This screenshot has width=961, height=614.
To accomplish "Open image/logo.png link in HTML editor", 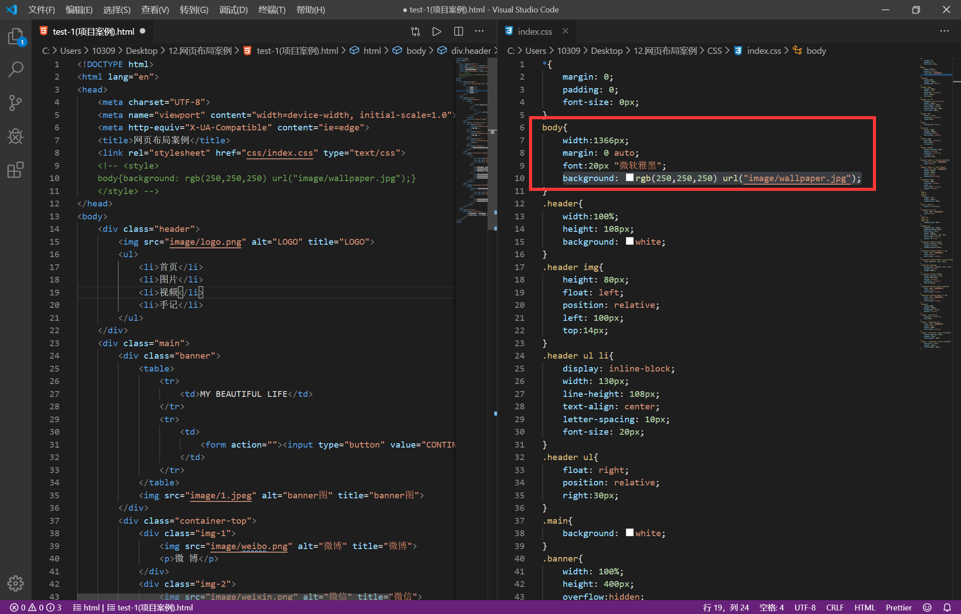I will coord(205,242).
